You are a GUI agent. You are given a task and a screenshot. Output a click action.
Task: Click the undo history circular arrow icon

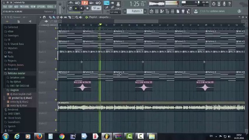pyautogui.click(x=214, y=4)
